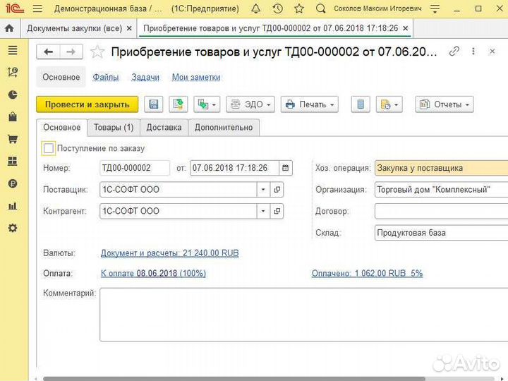Screen dimensions: 508x381
Task: Enable the "Поступление по заказу" checkbox
Action: [x=49, y=148]
